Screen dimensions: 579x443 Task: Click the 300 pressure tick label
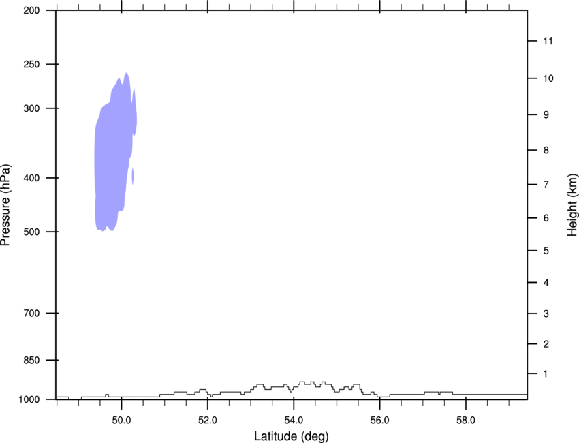[x=31, y=108]
